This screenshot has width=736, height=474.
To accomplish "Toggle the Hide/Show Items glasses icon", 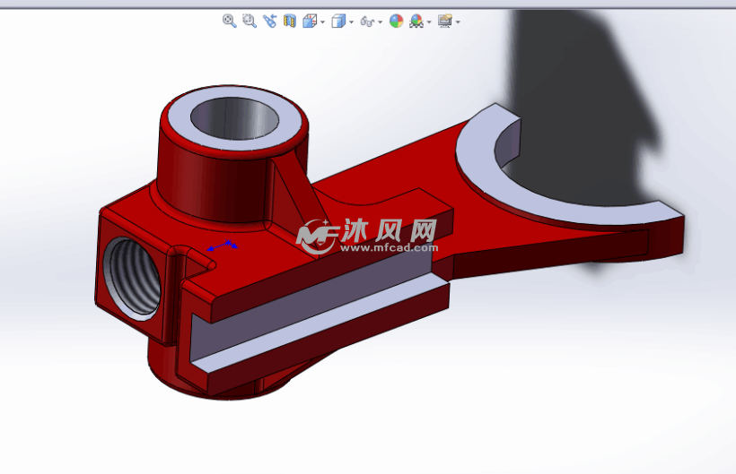I will click(366, 21).
